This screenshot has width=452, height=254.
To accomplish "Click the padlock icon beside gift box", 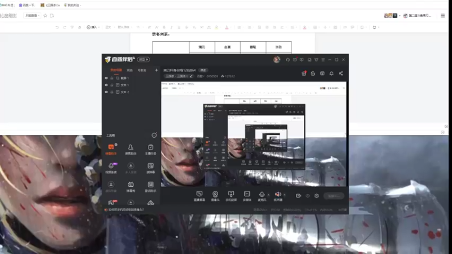I will pyautogui.click(x=313, y=73).
